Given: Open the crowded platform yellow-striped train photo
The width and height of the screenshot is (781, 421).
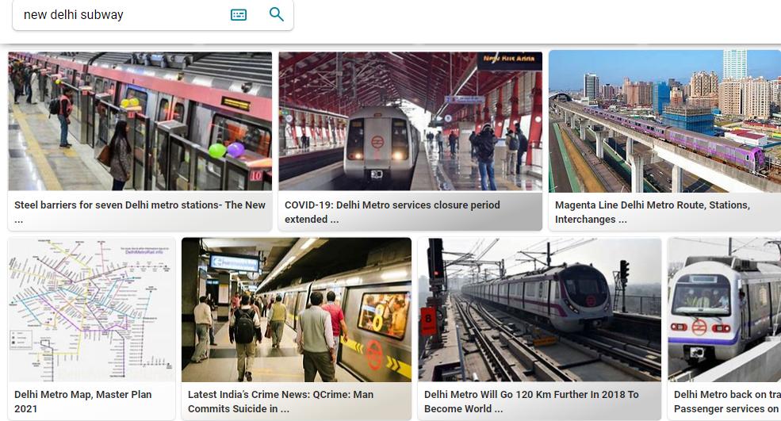Looking at the screenshot, I should pyautogui.click(x=297, y=310).
